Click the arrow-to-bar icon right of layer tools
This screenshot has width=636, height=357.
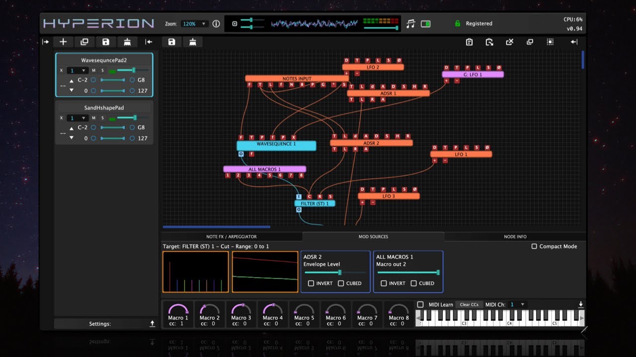coord(149,42)
